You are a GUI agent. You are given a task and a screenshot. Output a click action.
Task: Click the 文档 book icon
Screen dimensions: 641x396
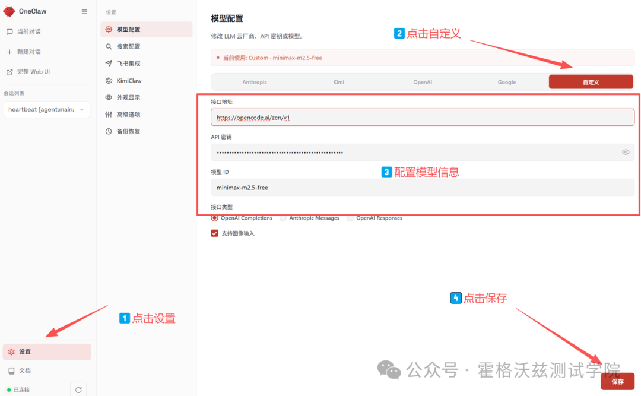coord(11,370)
